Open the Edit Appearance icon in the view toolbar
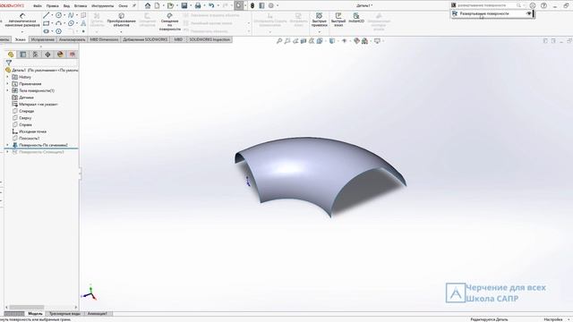Image resolution: width=573 pixels, height=322 pixels. pyautogui.click(x=356, y=41)
